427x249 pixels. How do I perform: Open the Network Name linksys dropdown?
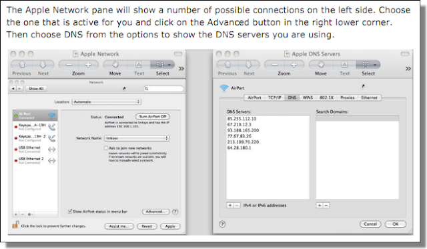click(x=137, y=138)
